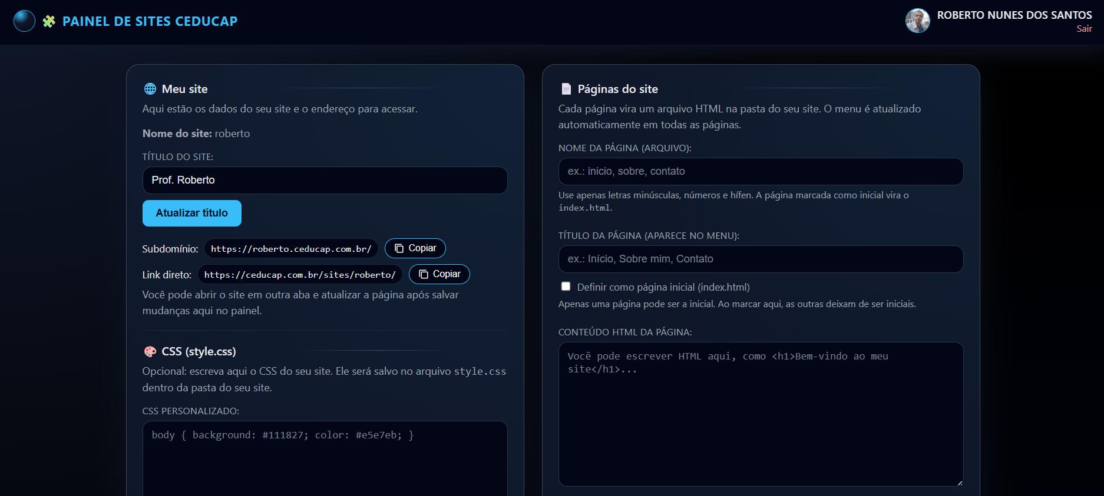The image size is (1104, 496).
Task: Click the Nome do site: roberto text
Action: coord(196,134)
